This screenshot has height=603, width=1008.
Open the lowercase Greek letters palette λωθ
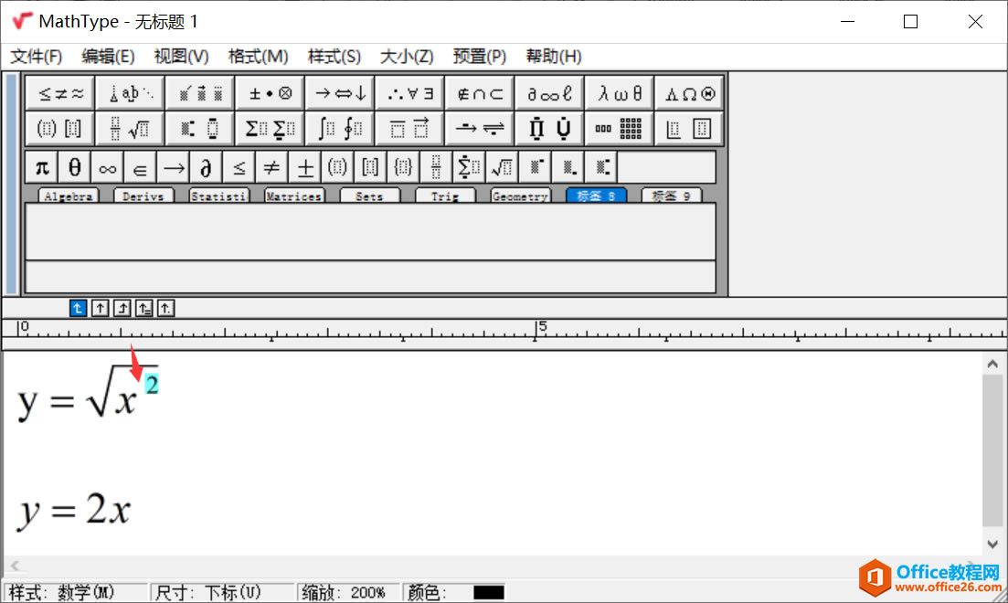618,91
